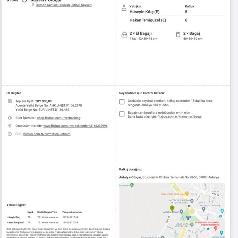Click the Hakan Usta Baklavaları restaurant marker
Image resolution: width=238 pixels, height=238 pixels.
click(x=187, y=194)
